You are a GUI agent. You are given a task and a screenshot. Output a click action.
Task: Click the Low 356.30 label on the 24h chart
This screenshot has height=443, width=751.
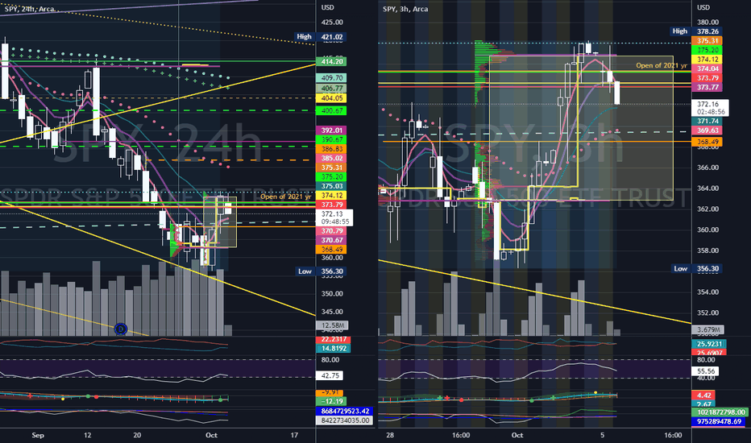pyautogui.click(x=321, y=271)
